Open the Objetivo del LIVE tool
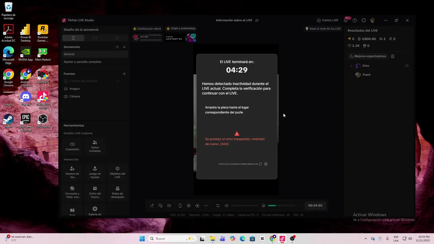 point(117,172)
